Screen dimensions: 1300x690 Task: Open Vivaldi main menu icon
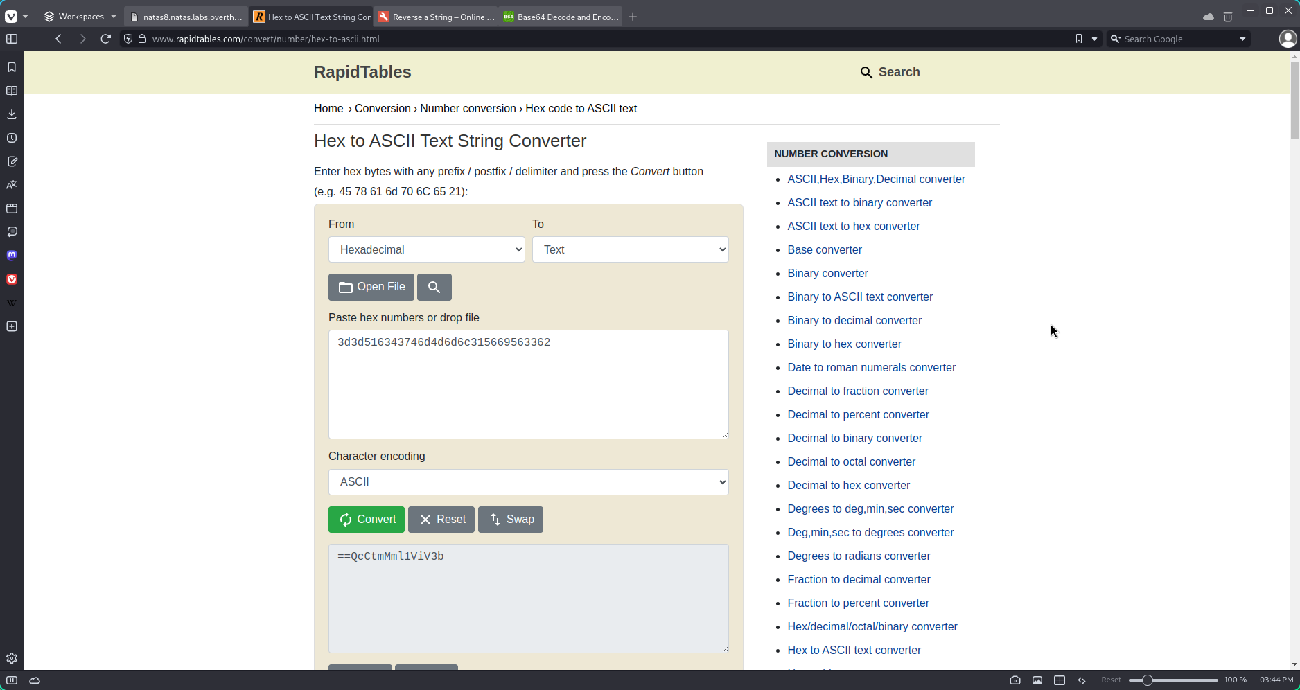pos(11,17)
